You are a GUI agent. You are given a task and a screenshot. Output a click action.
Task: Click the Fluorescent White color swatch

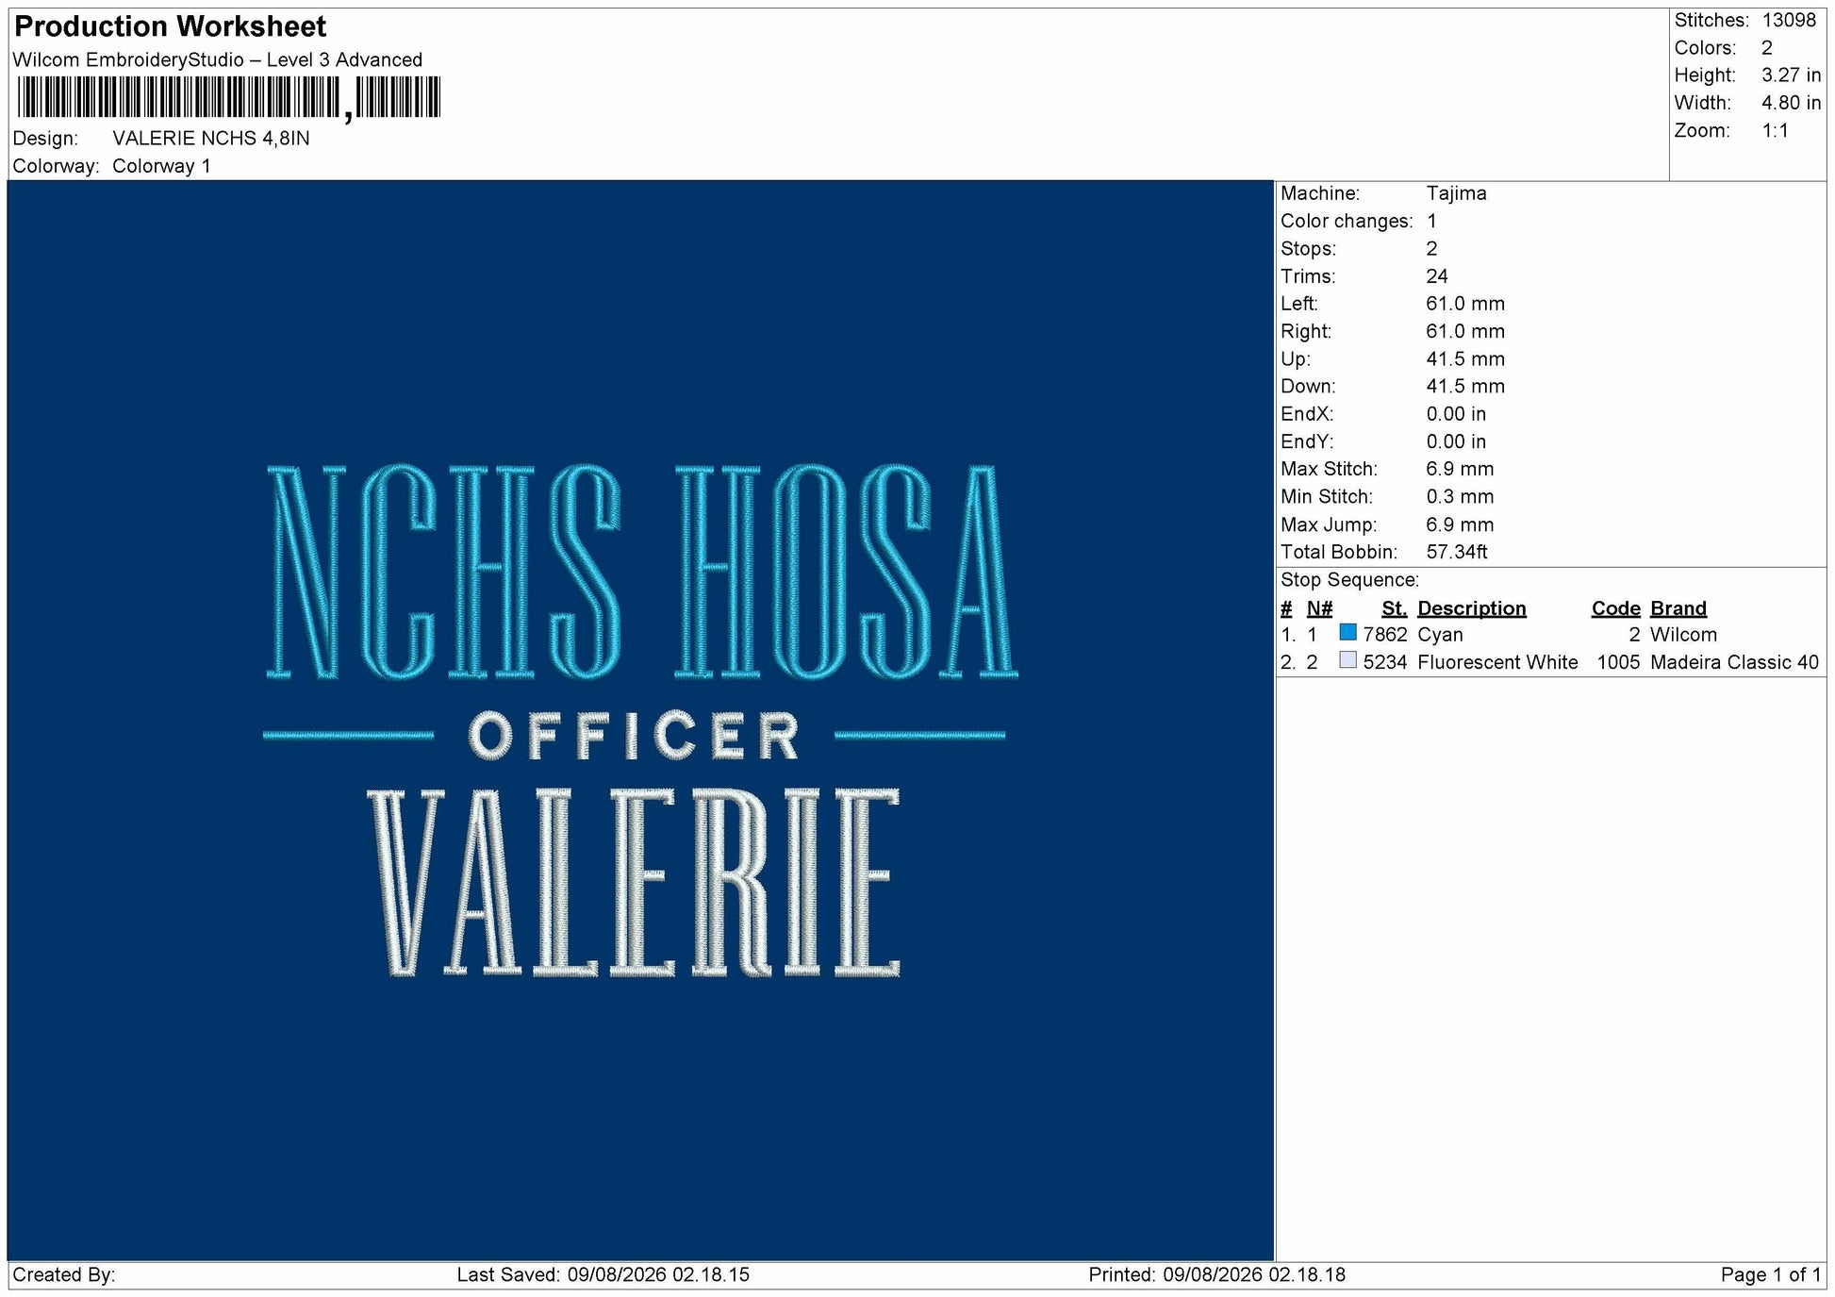coord(1347,660)
